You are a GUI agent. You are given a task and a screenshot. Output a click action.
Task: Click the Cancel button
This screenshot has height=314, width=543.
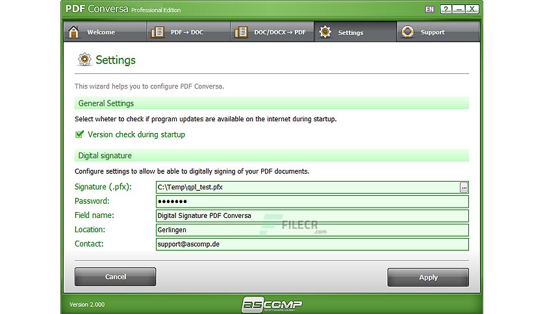pos(116,276)
